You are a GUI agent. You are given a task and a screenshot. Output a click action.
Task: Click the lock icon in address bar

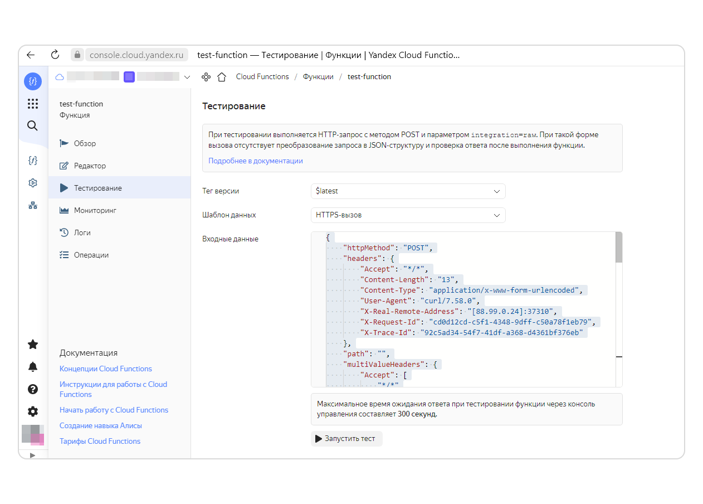[x=77, y=55]
